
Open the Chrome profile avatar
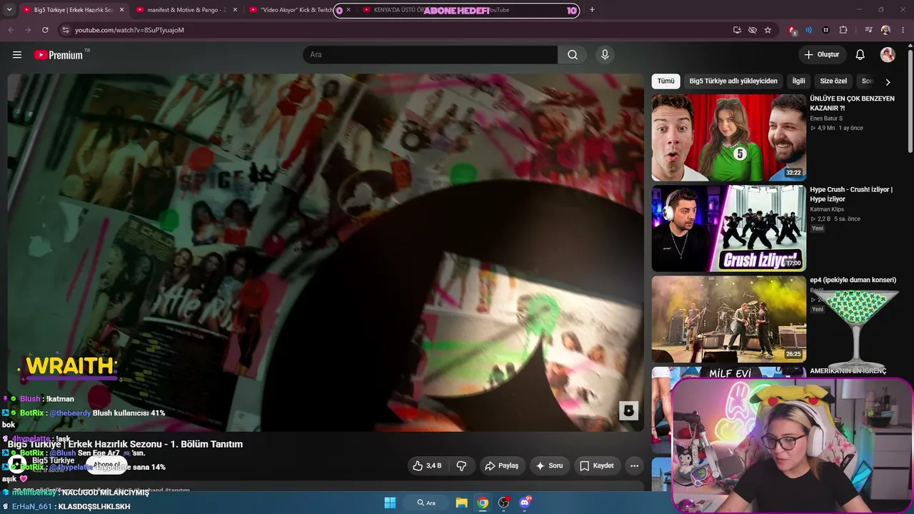885,30
